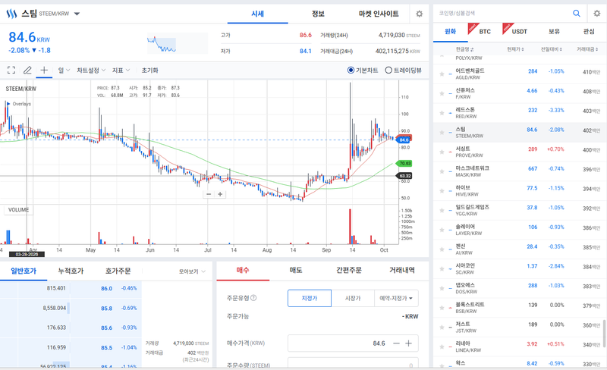
Task: Open chart panel settings gear
Action: pos(420,14)
